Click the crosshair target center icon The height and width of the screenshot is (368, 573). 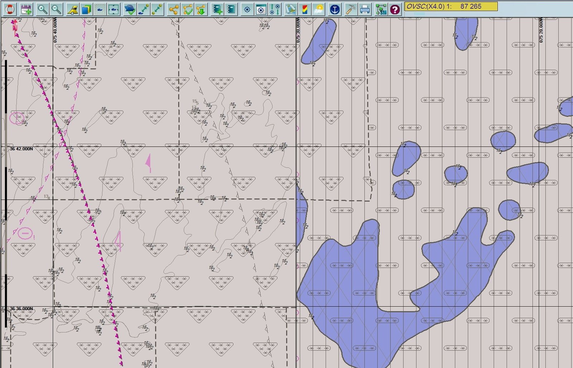tap(247, 9)
